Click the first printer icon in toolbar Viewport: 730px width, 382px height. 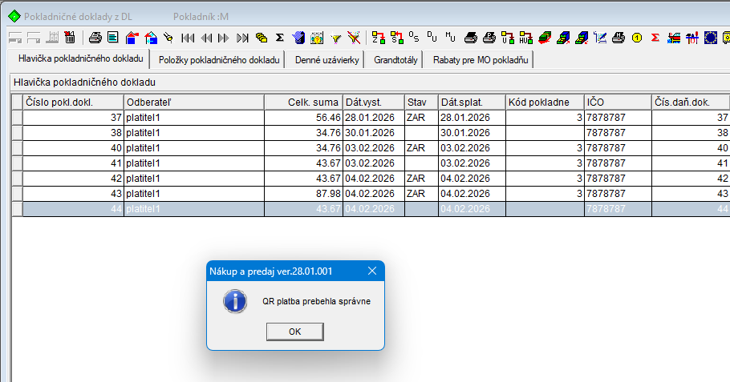coord(95,37)
